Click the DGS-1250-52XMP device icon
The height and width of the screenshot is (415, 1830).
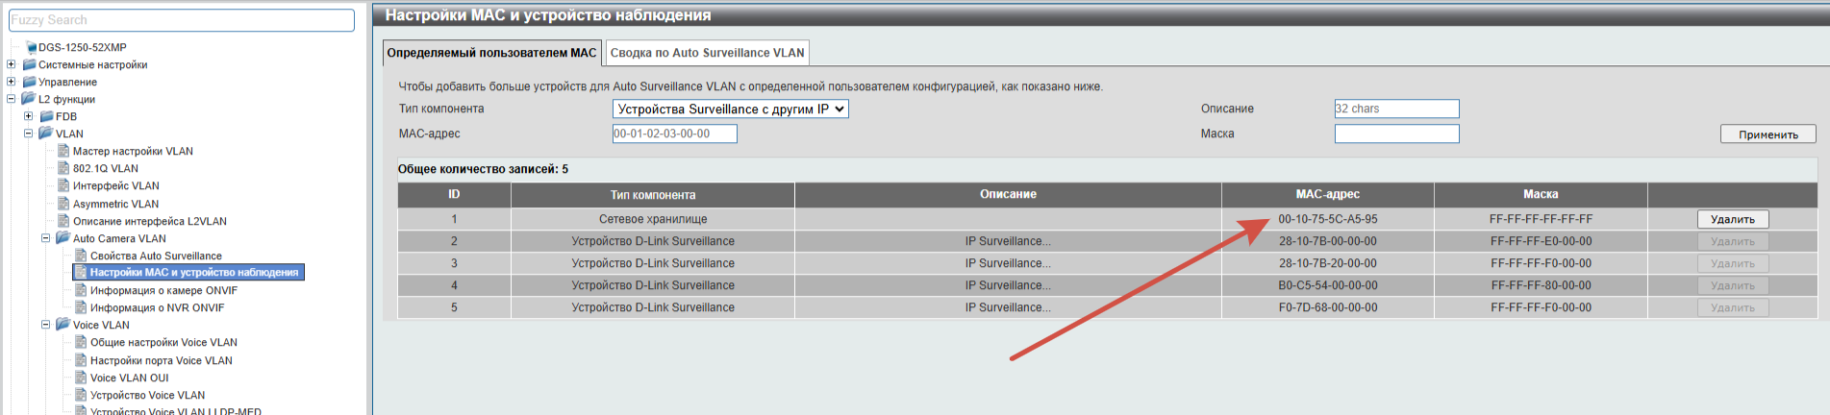pyautogui.click(x=31, y=47)
